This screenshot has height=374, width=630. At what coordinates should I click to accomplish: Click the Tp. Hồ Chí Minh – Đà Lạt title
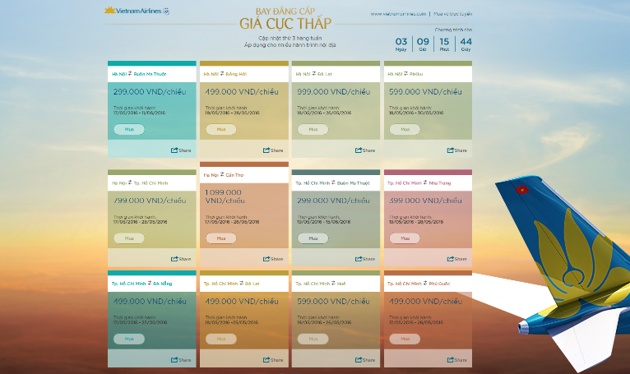[x=231, y=284]
